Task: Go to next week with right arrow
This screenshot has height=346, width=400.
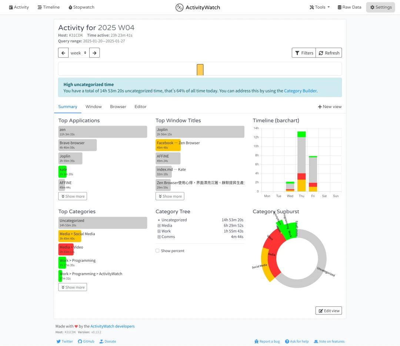Action: pos(94,53)
